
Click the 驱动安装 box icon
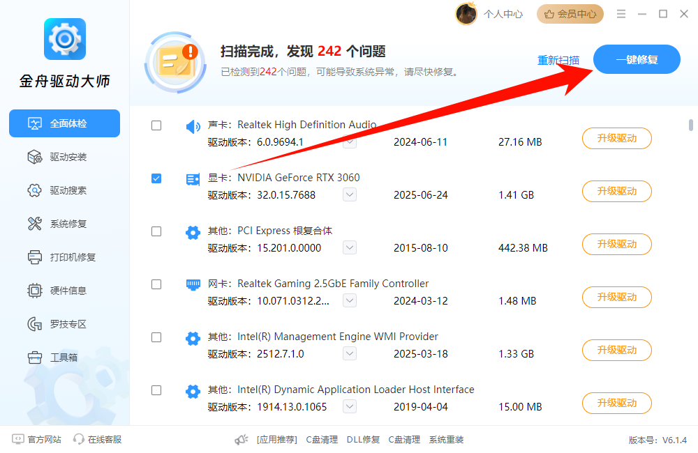(x=35, y=157)
